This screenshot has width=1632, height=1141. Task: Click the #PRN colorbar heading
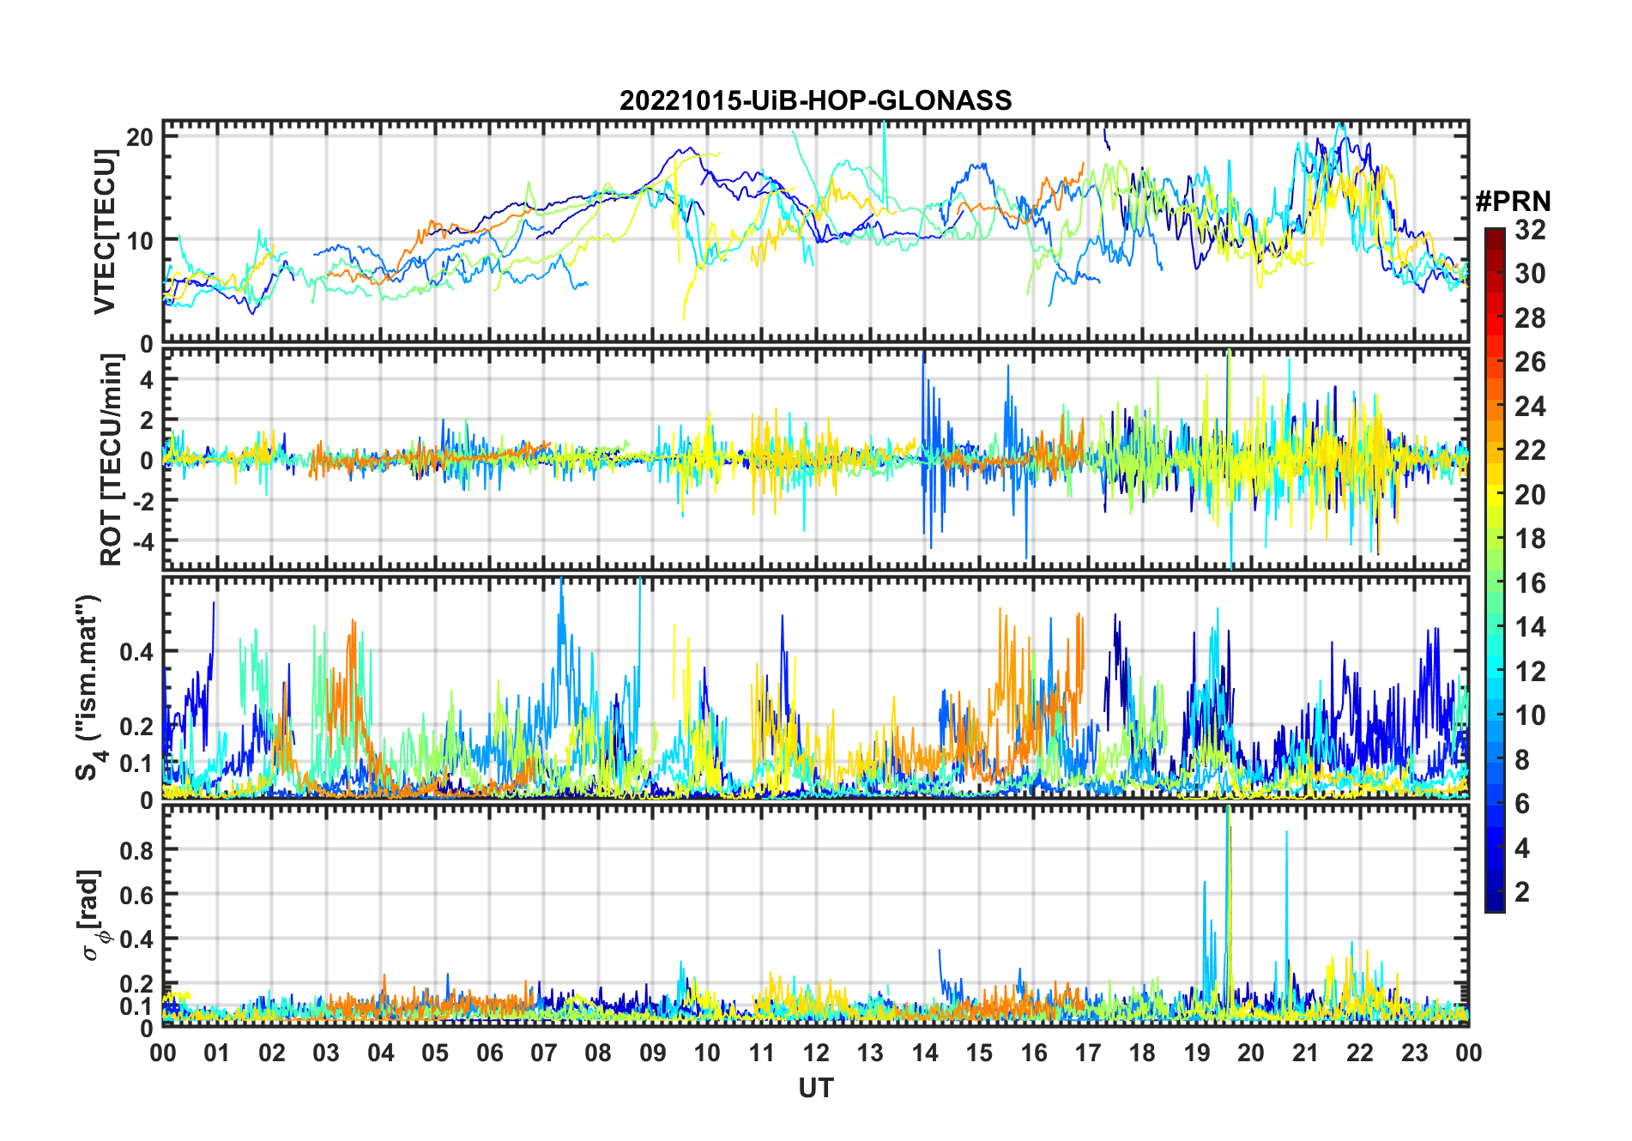point(1514,202)
